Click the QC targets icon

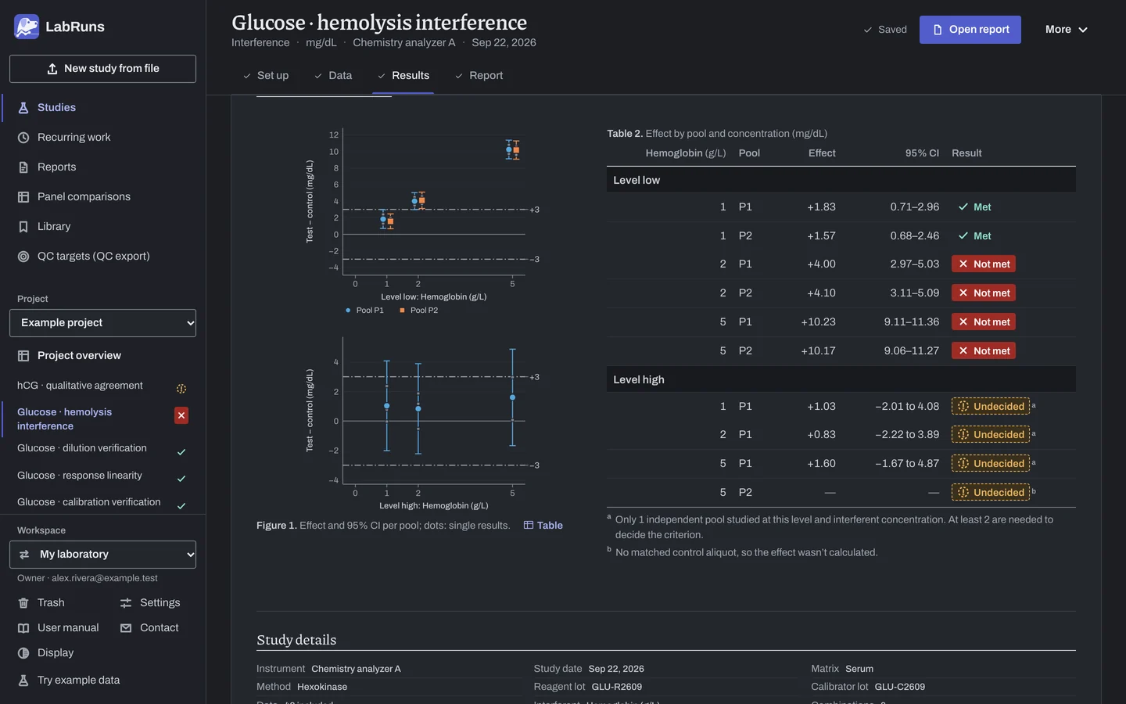point(23,257)
